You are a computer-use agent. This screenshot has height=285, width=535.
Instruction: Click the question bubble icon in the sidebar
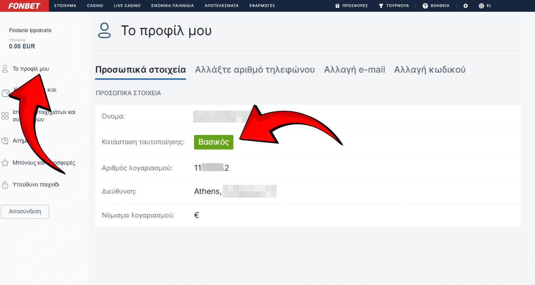(5, 140)
